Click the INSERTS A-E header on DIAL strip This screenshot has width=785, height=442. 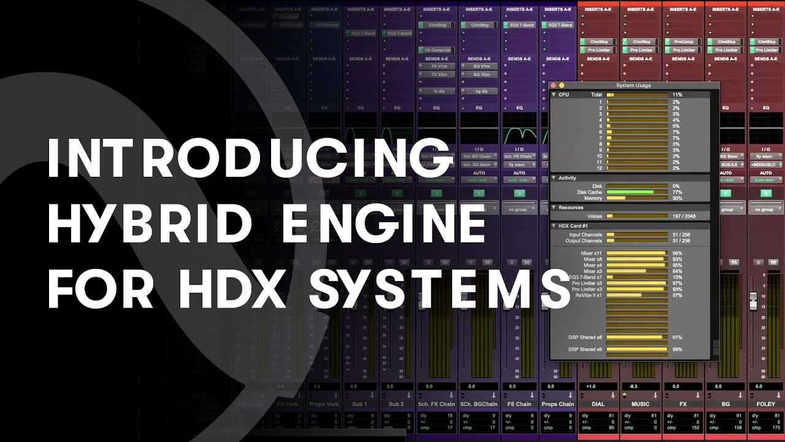599,10
